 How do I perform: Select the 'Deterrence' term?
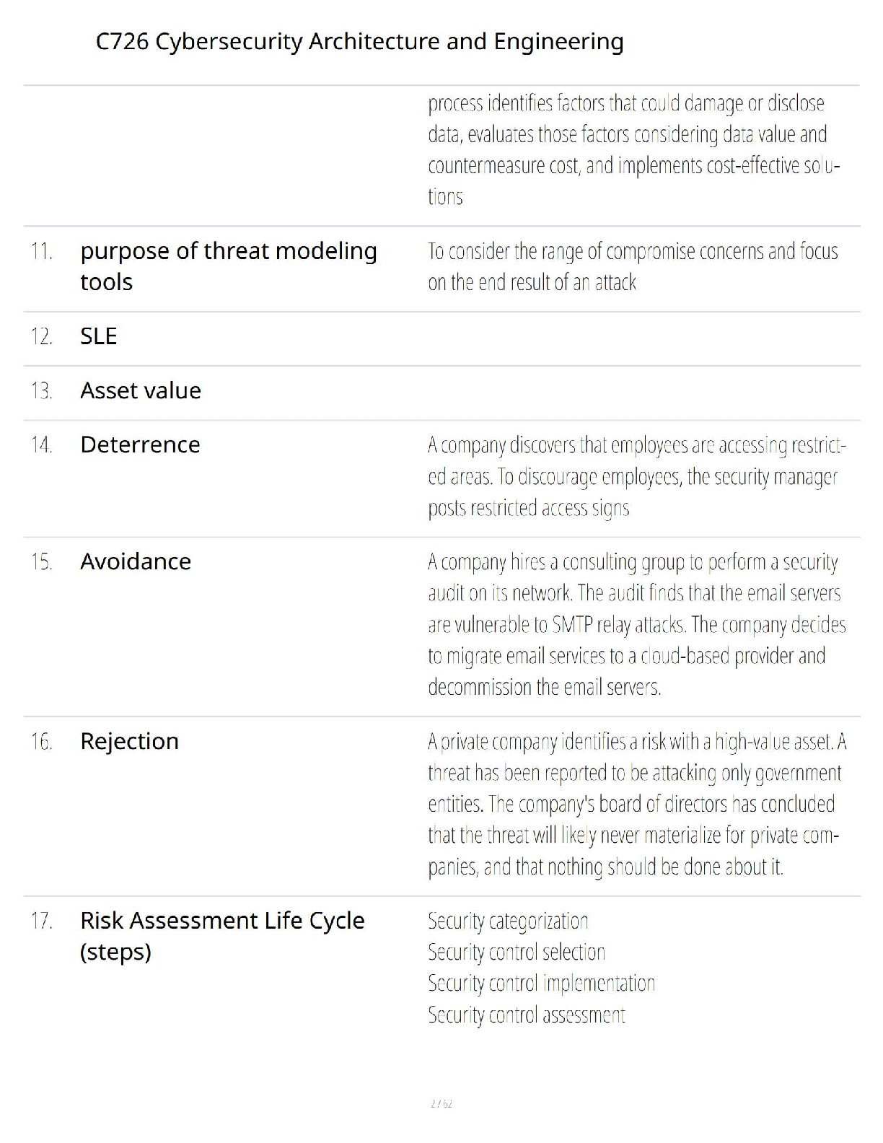(140, 444)
